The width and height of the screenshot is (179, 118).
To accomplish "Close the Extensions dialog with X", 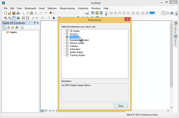I will 128,19.
